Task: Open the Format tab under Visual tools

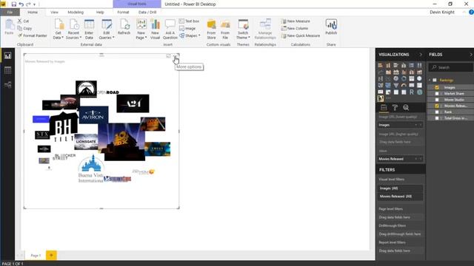Action: pyautogui.click(x=123, y=12)
